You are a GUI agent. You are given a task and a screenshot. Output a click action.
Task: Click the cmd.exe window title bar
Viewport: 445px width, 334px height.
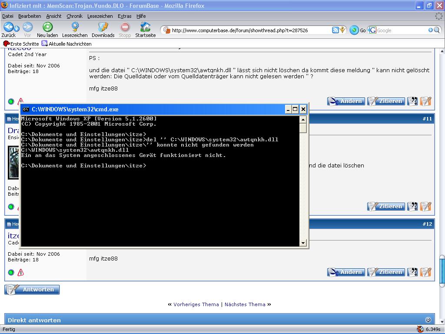pos(153,109)
